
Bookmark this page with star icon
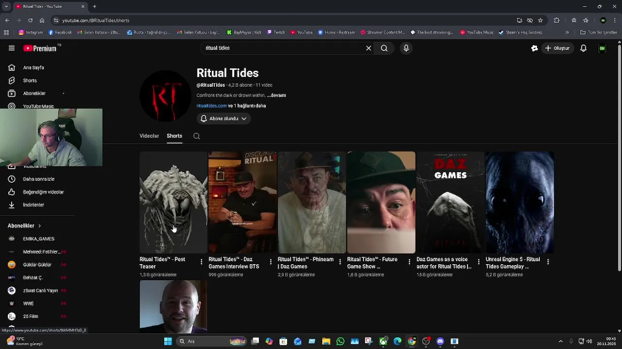tap(540, 20)
